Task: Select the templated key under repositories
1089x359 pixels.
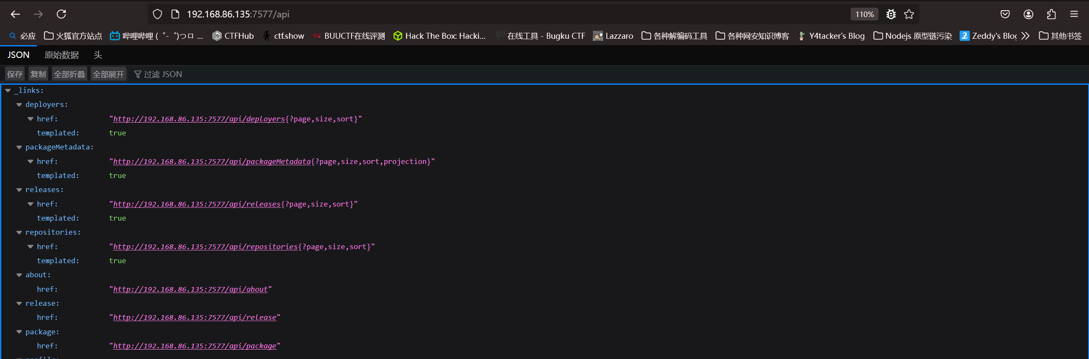Action: 58,261
